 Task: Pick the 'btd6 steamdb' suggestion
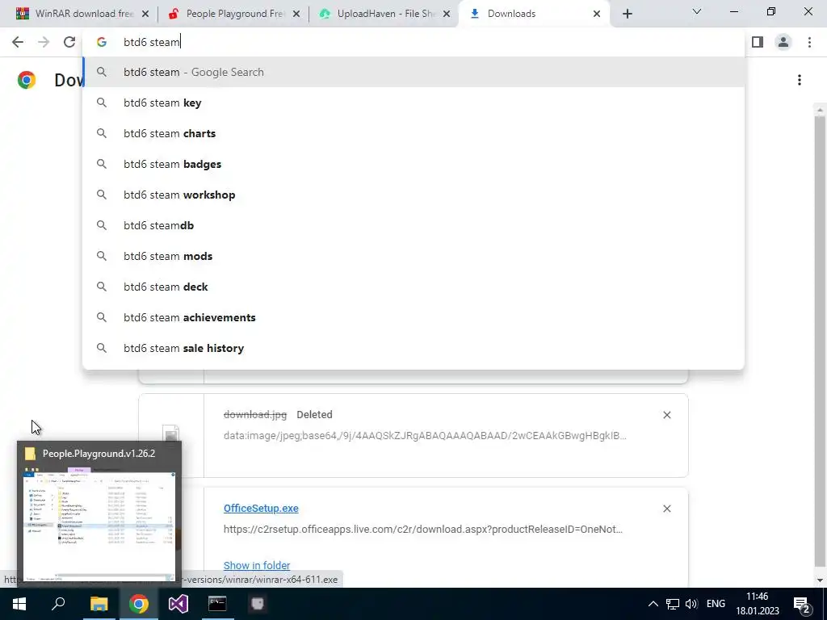click(413, 225)
